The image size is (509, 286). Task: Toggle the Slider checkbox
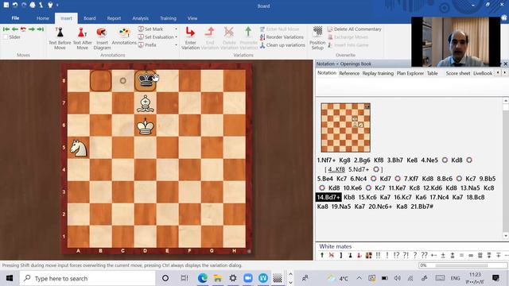coord(6,37)
